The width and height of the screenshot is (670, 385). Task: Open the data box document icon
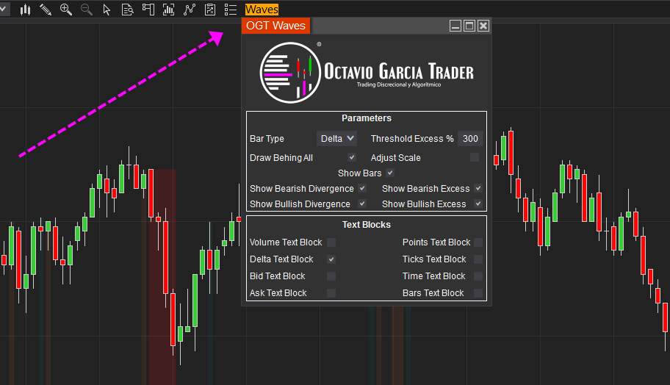tap(127, 10)
